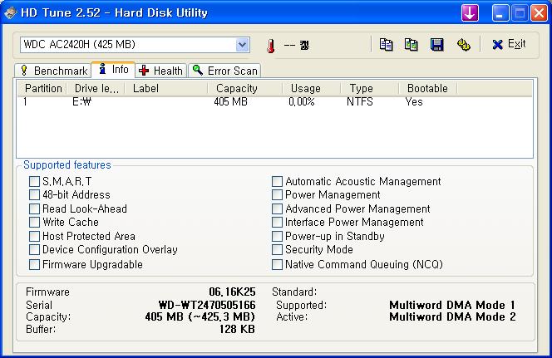Click the serial number WD-WT2470505166
This screenshot has height=358, width=552.
pyautogui.click(x=207, y=305)
